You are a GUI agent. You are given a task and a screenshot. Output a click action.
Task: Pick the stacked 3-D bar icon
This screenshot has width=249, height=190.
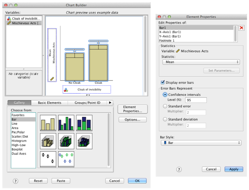84,141
